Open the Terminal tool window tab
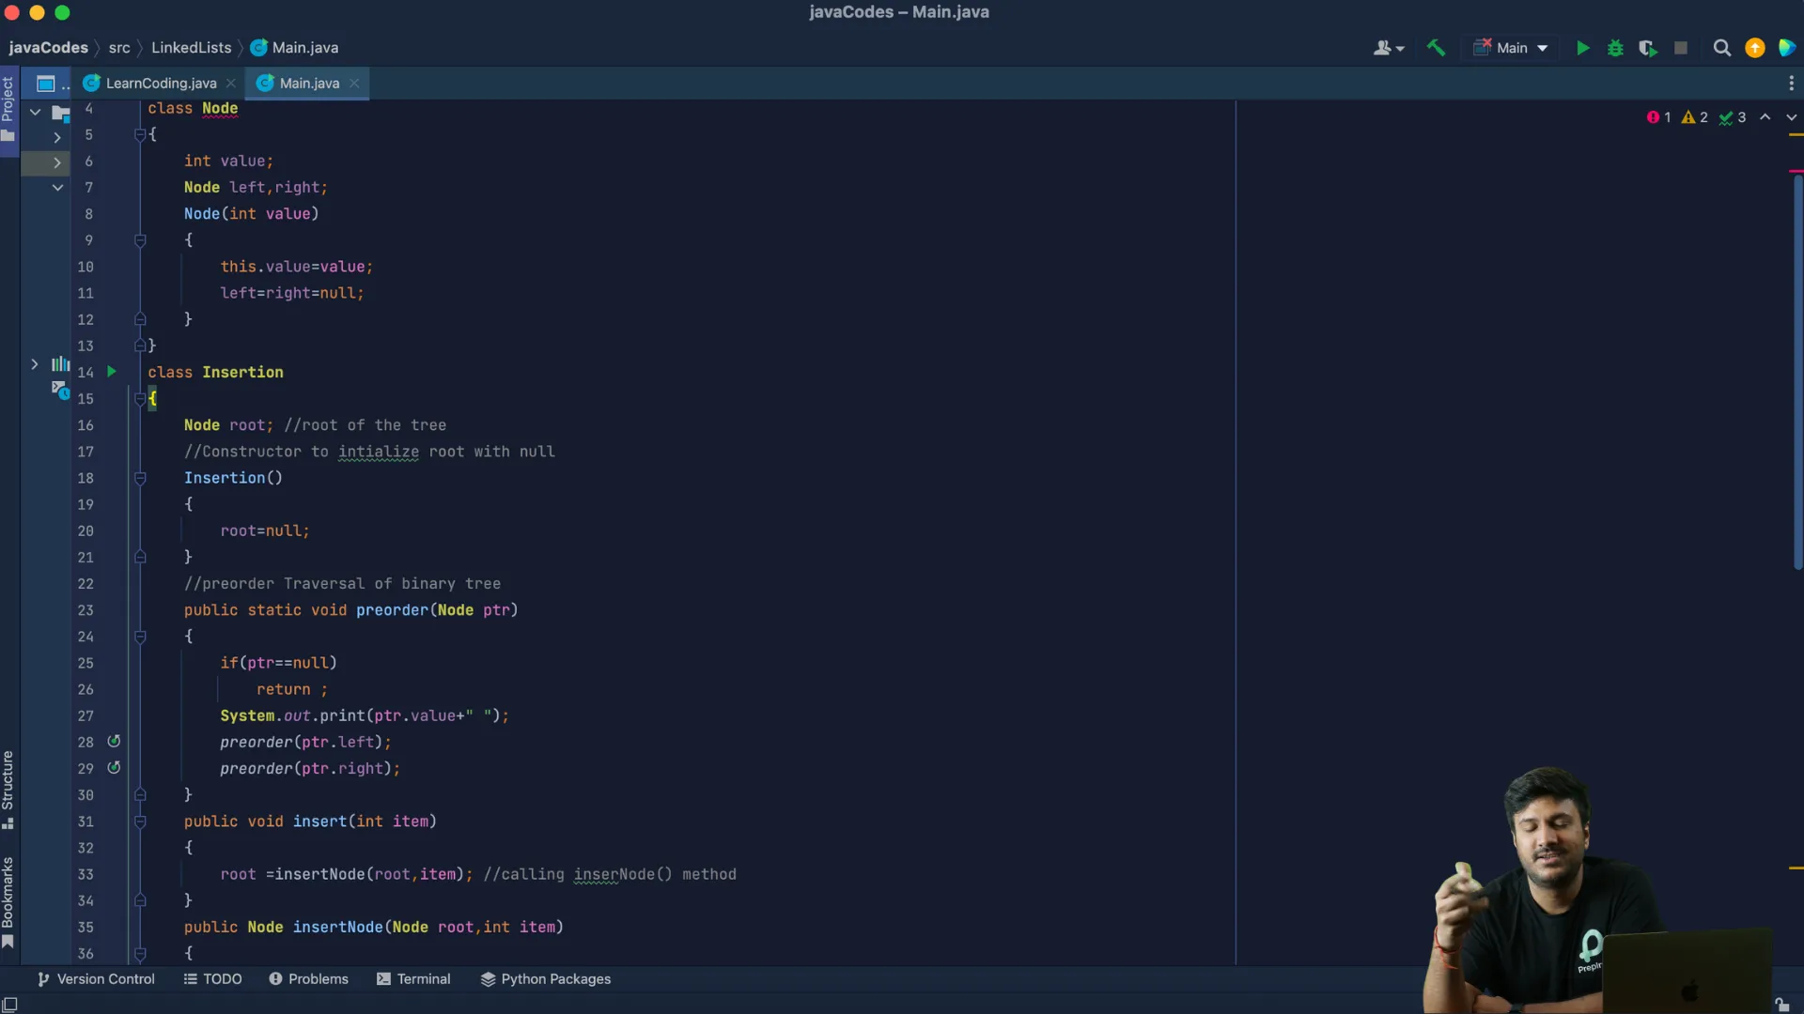 tap(413, 979)
